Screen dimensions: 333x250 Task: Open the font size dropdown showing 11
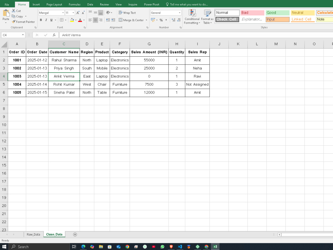[x=73, y=13]
